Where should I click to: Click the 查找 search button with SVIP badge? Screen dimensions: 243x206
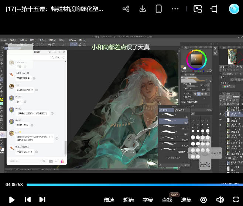[167, 200]
